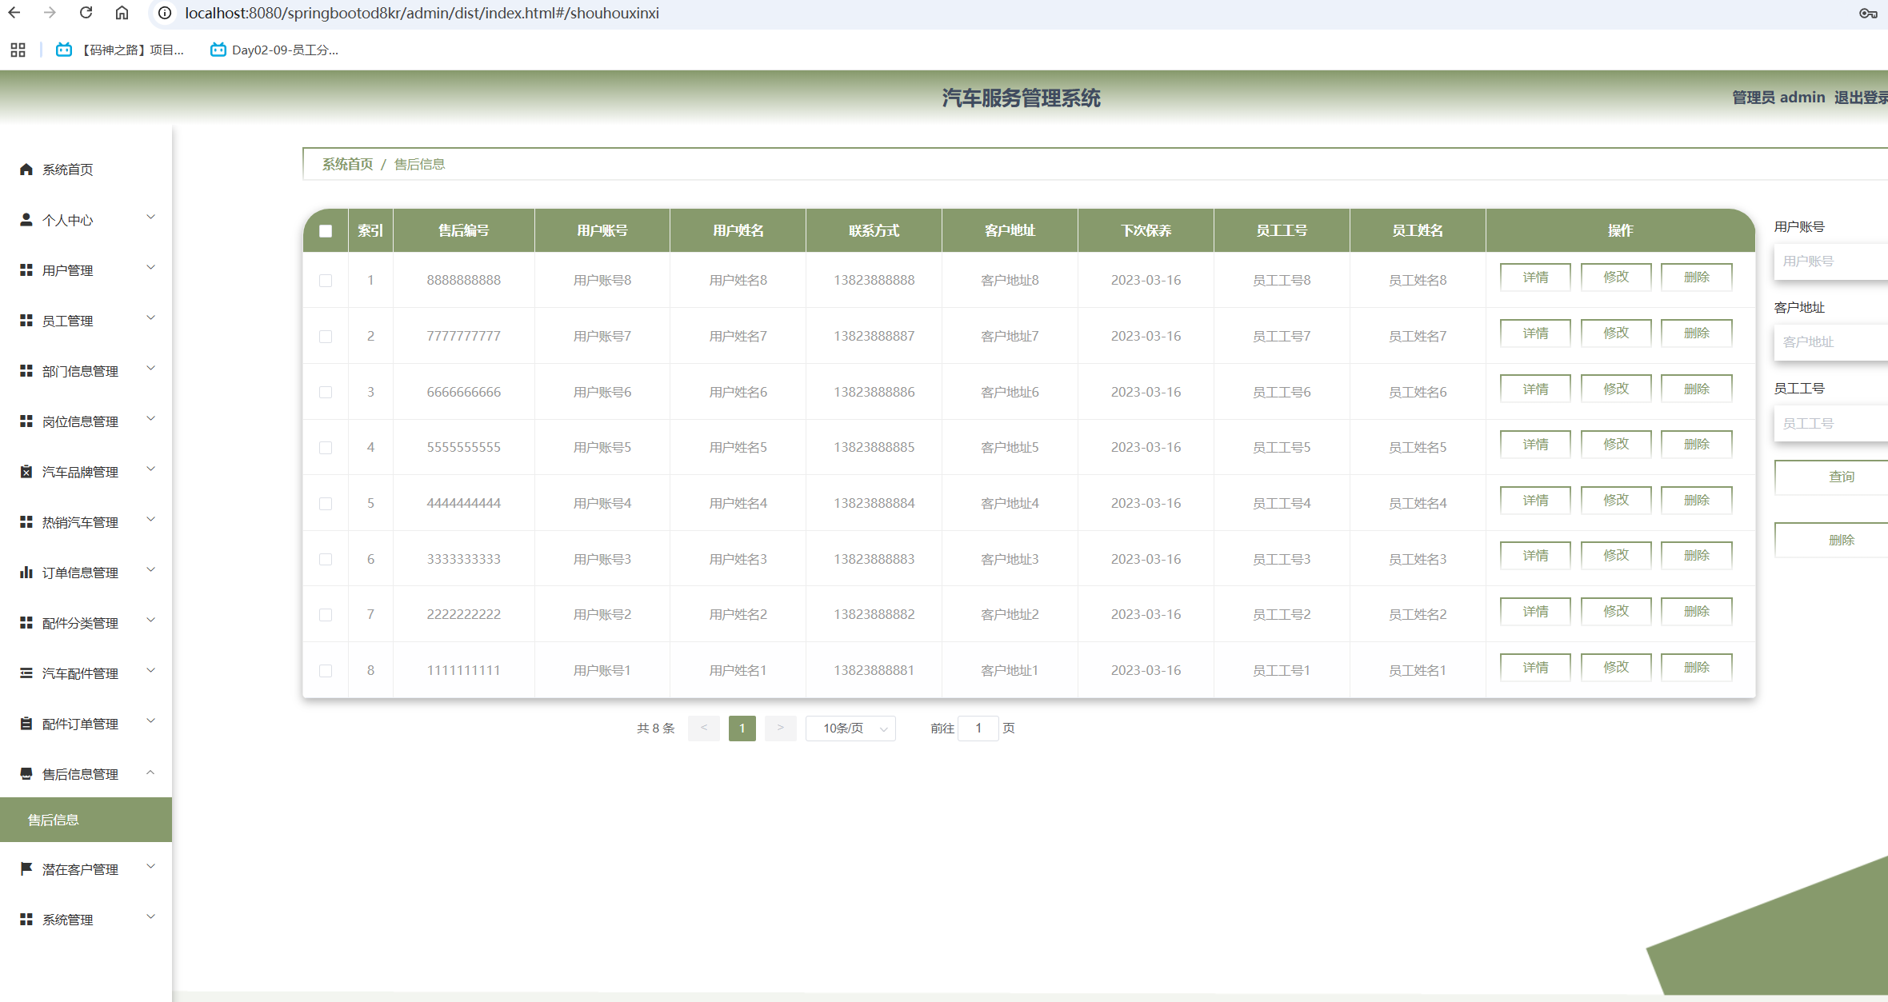This screenshot has width=1888, height=1002.
Task: Click the browser home icon
Action: pos(122,13)
